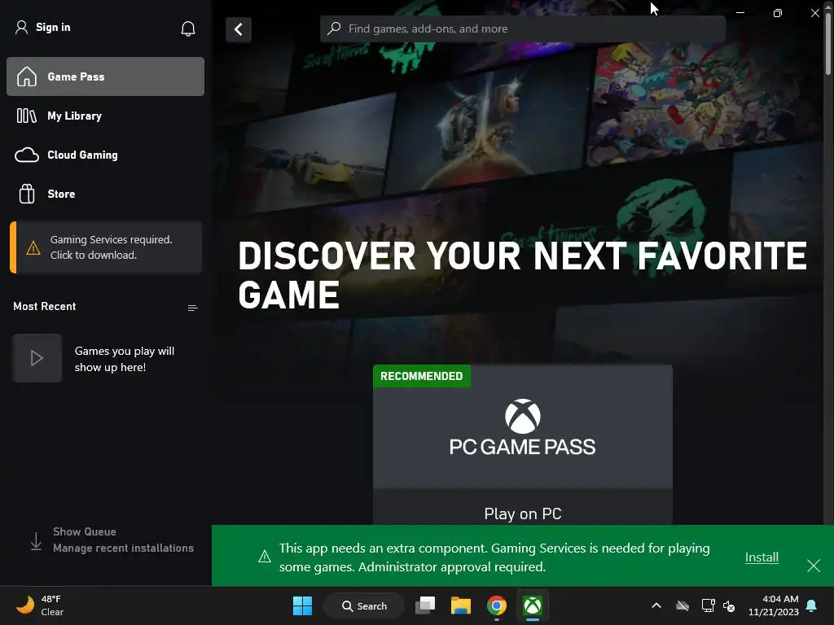Open the network tray icon
The image size is (834, 625).
[708, 605]
